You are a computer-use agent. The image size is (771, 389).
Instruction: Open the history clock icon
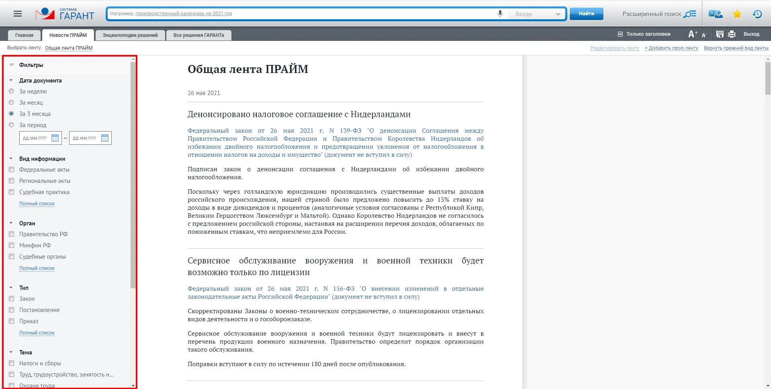[757, 14]
